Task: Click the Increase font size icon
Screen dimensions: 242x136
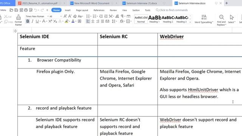Action: tap(65, 16)
